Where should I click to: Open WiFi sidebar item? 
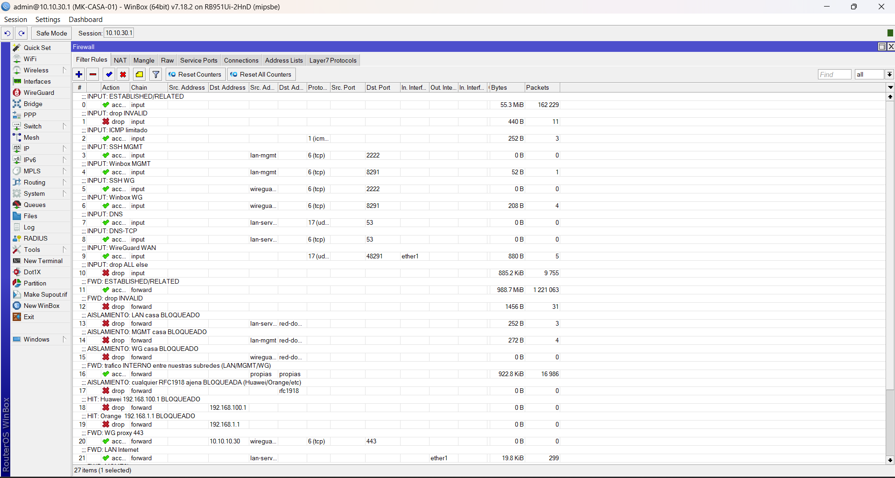30,59
